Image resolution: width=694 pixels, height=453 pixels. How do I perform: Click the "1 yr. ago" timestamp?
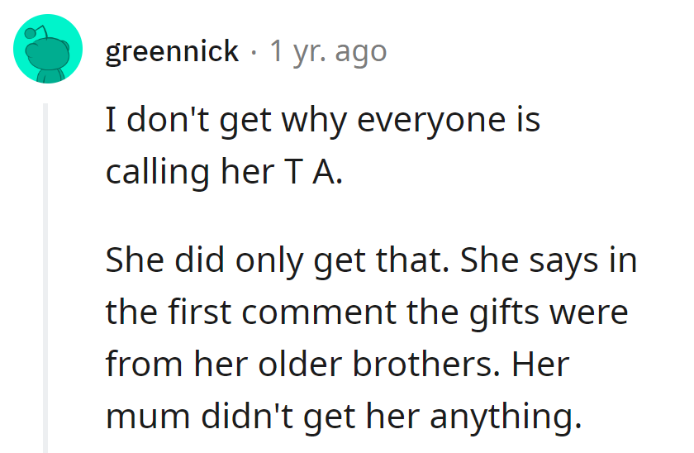click(x=328, y=52)
